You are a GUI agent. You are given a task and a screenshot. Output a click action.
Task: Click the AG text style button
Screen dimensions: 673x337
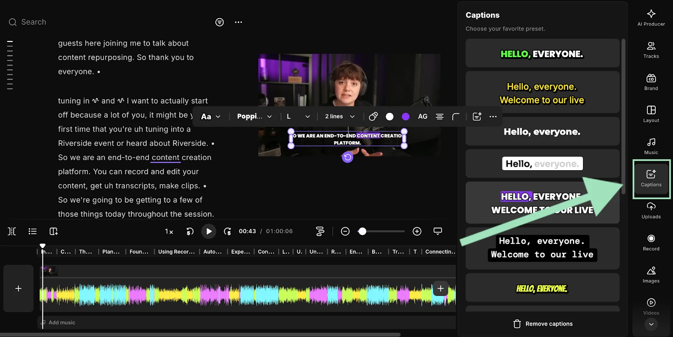coord(423,116)
